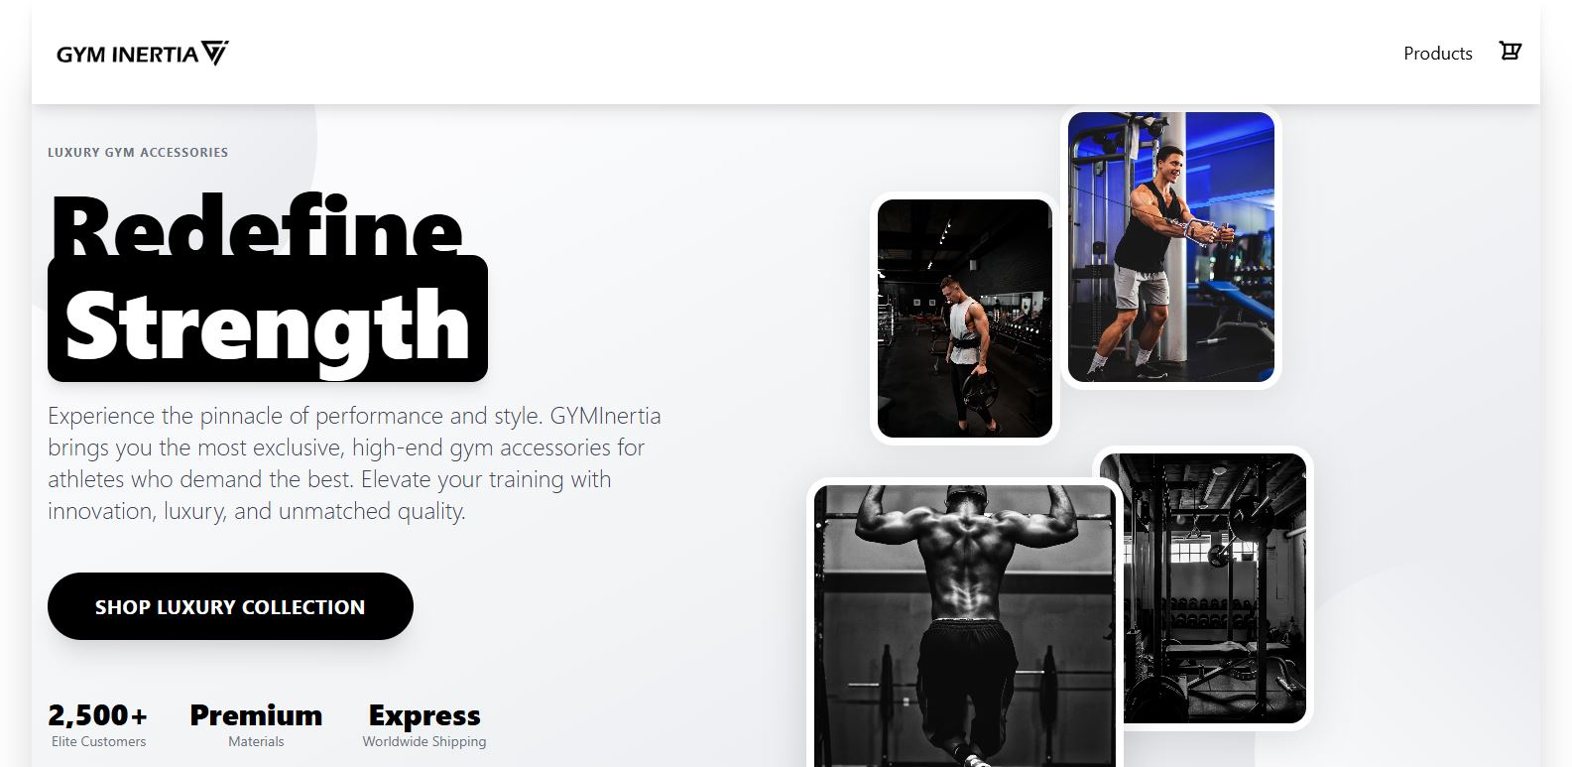Click the Worldwide Shipping label
The image size is (1572, 767).
[424, 741]
